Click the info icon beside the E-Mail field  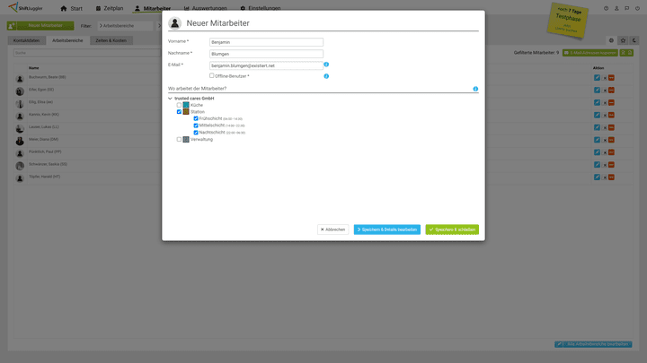pyautogui.click(x=326, y=65)
